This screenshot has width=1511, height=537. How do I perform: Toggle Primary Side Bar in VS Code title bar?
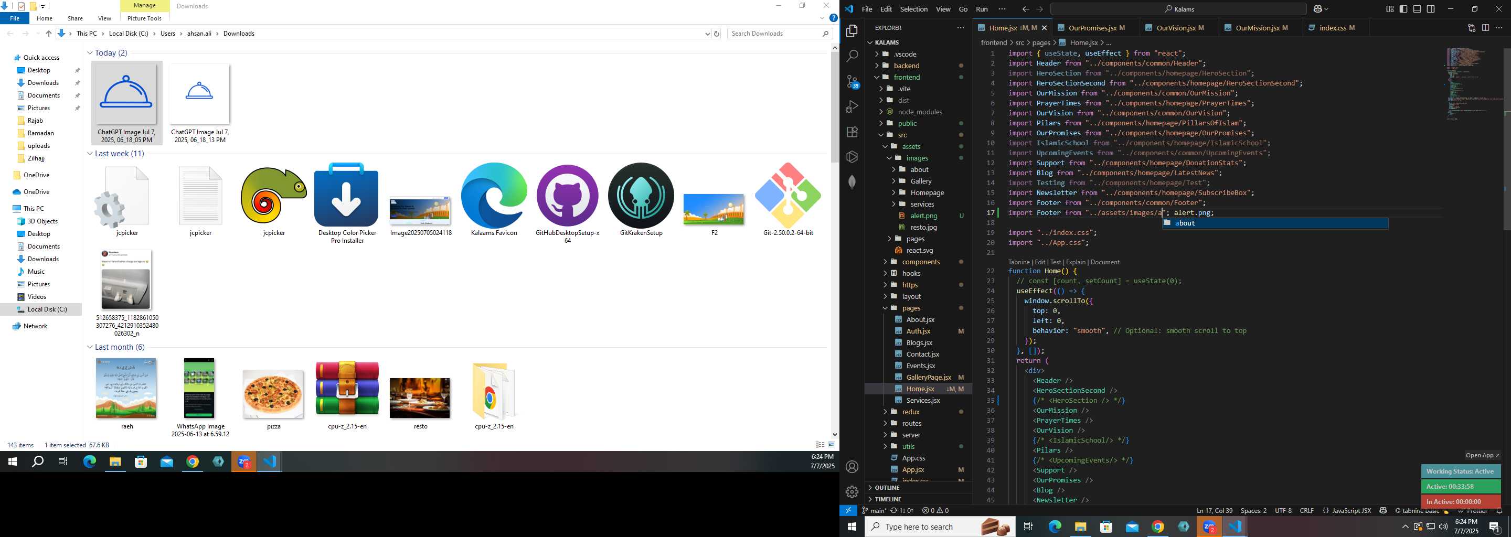point(1403,9)
